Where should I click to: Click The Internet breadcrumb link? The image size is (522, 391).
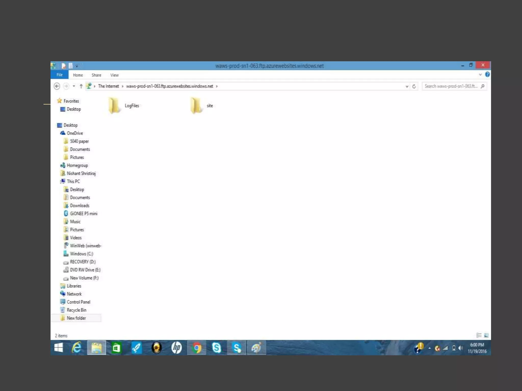tap(108, 86)
